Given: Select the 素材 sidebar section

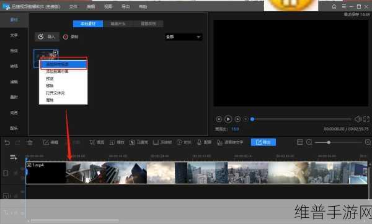Looking at the screenshot, I should [14, 20].
